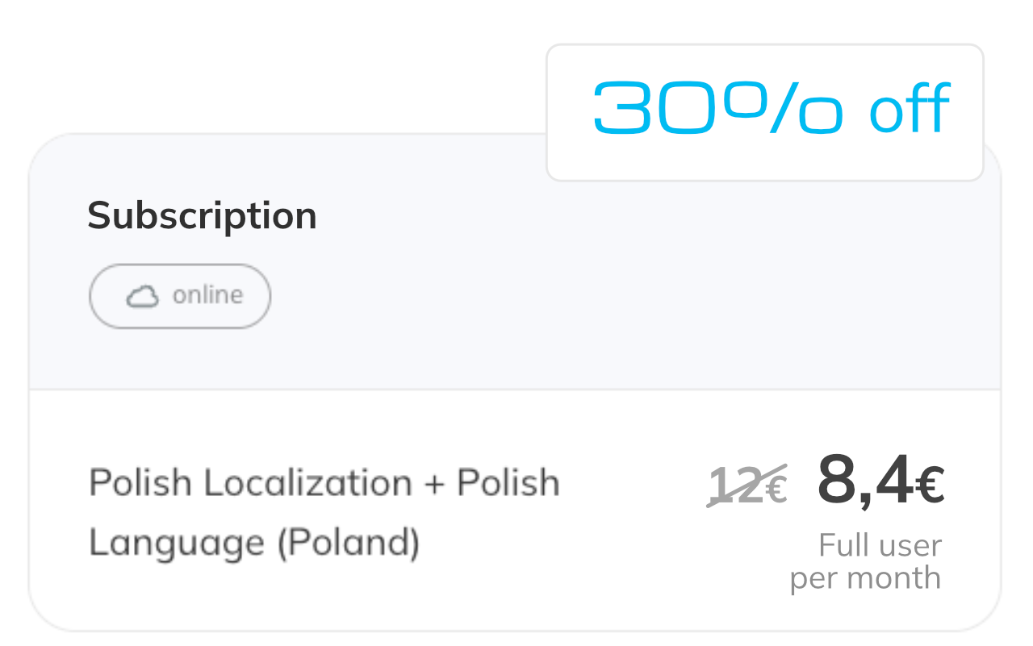Click the black banner strip at top
This screenshot has height=646, width=1033.
pyautogui.click(x=242, y=48)
